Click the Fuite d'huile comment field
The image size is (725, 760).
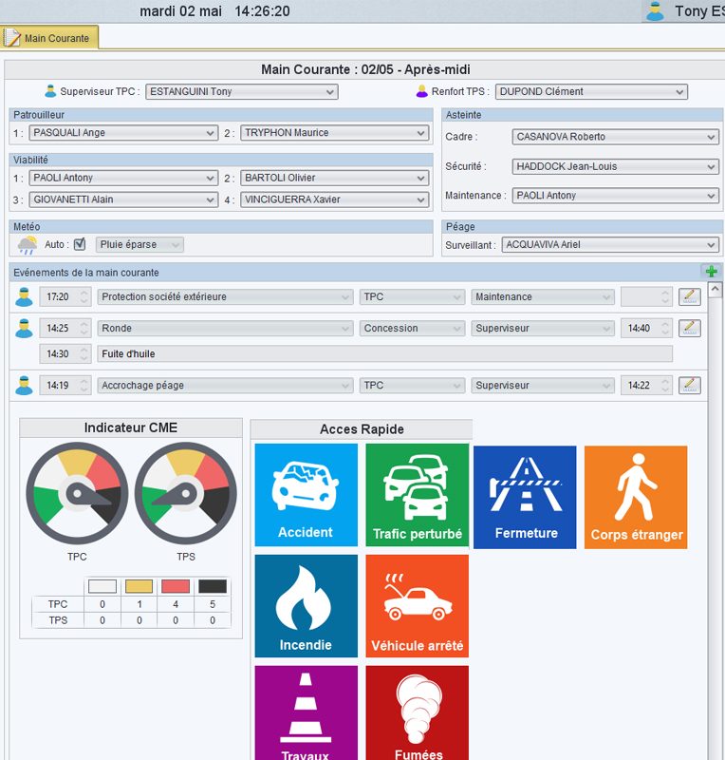(384, 354)
